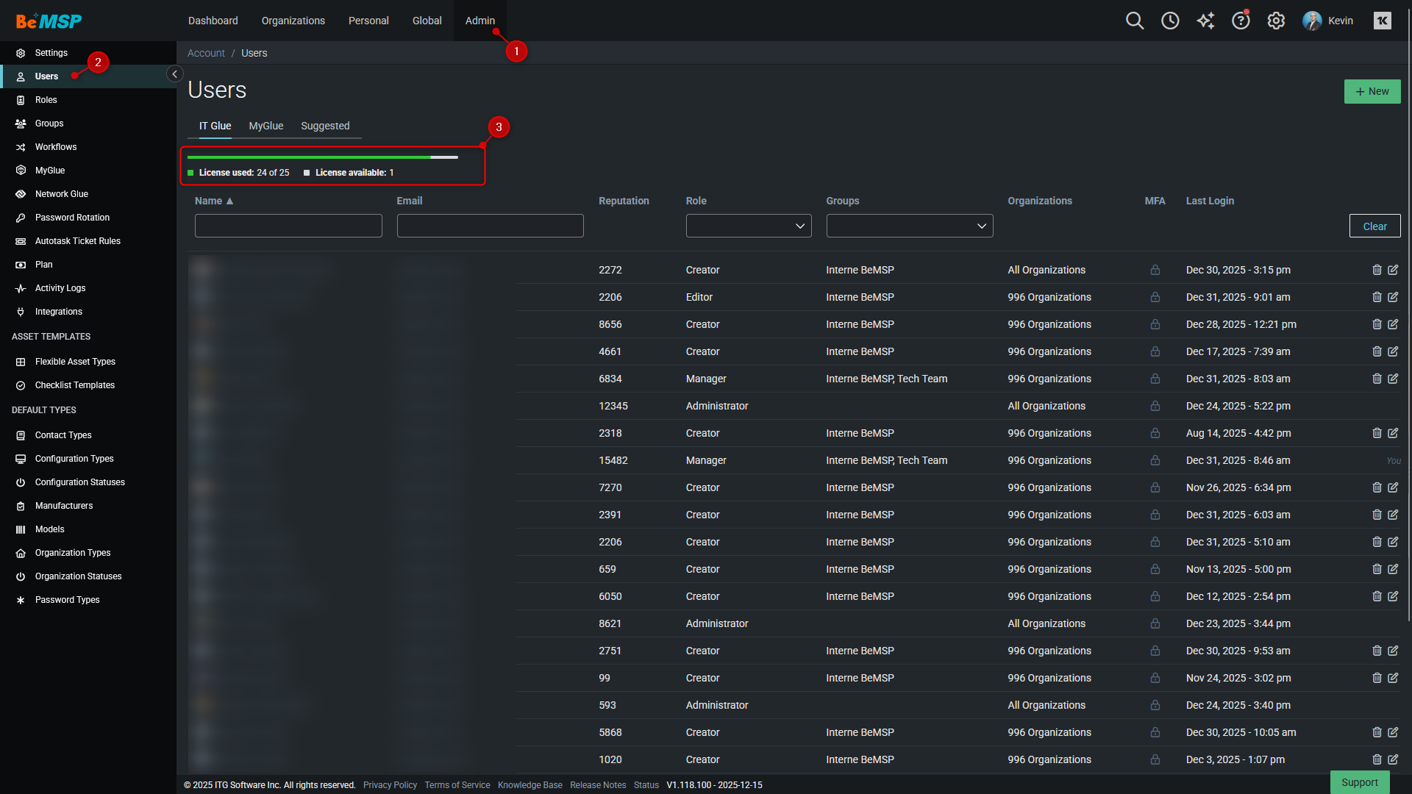Image resolution: width=1412 pixels, height=794 pixels.
Task: Open the Role filter dropdown
Action: click(748, 226)
